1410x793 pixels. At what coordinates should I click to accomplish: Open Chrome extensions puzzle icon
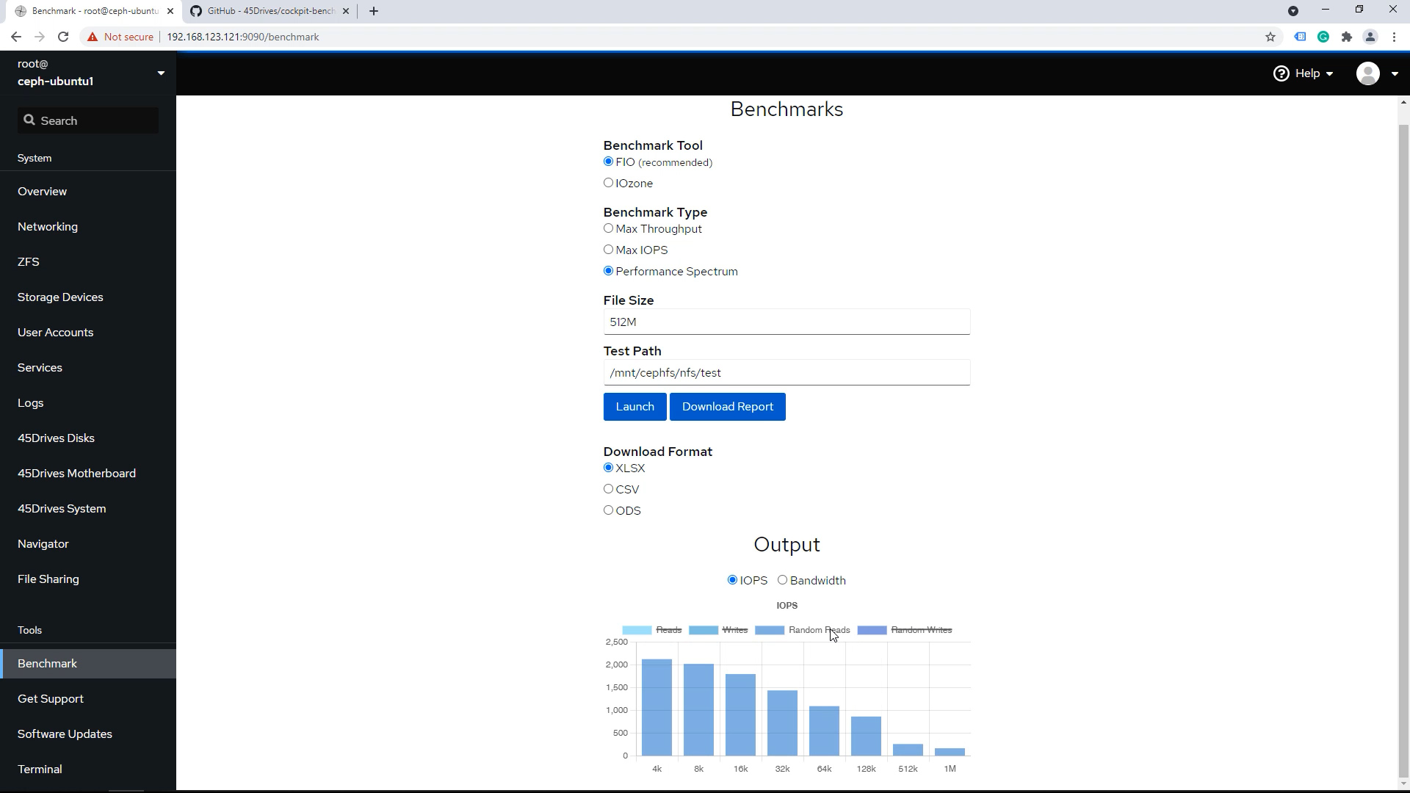click(x=1347, y=37)
